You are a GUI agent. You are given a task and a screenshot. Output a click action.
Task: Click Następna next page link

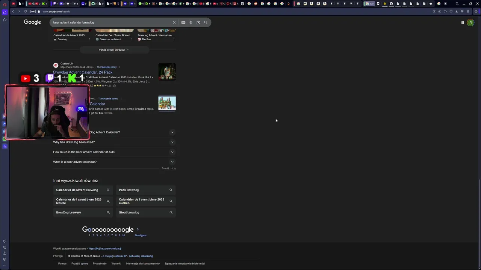[x=141, y=235]
